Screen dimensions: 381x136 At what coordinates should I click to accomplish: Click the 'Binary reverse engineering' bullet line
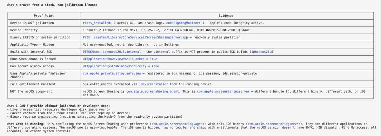[x=94, y=116]
